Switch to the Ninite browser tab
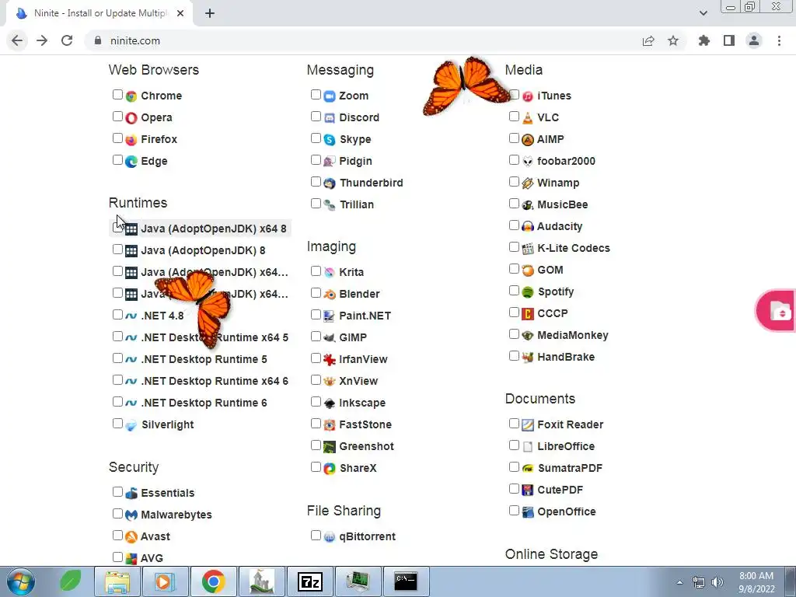The width and height of the screenshot is (796, 597). point(99,13)
